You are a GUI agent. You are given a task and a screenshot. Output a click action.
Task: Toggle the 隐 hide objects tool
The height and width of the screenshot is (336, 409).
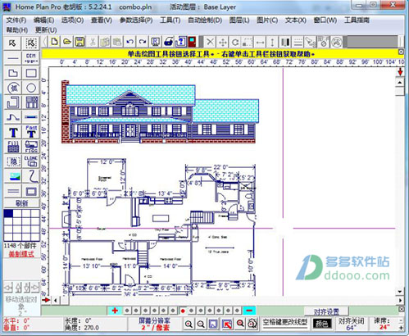[12, 161]
